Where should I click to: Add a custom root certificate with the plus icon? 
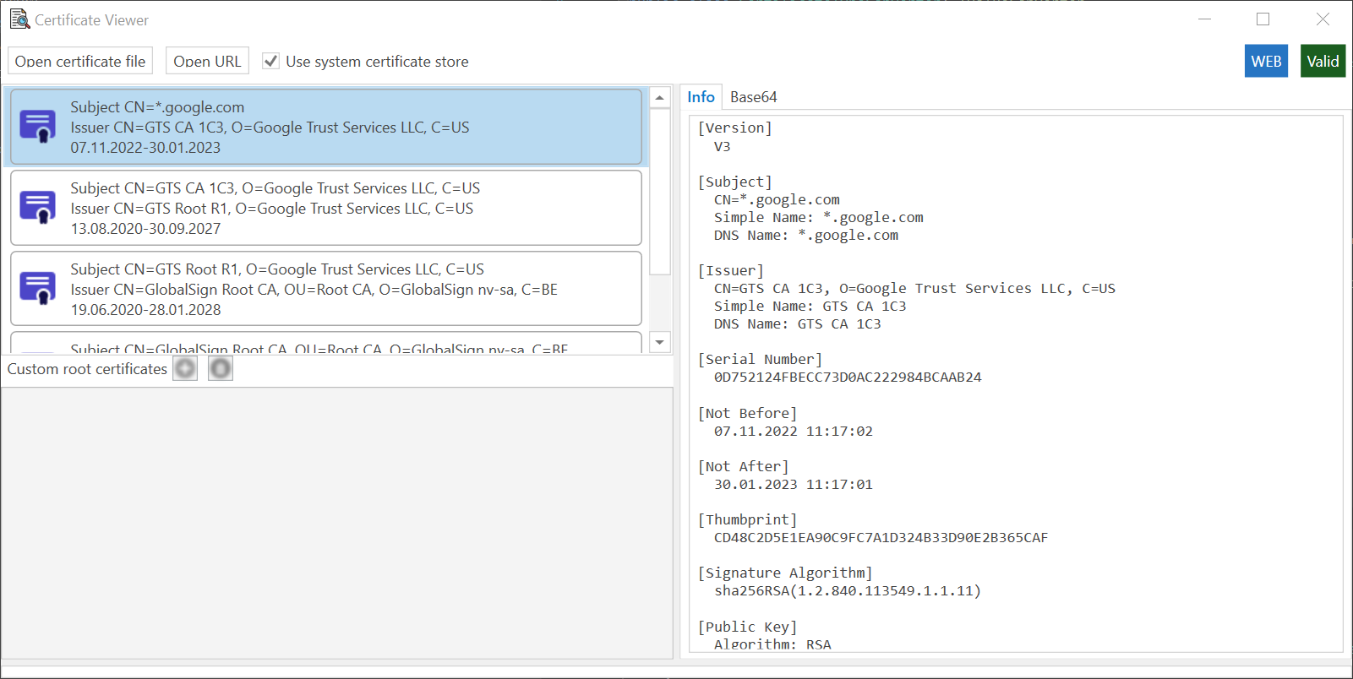pos(185,369)
